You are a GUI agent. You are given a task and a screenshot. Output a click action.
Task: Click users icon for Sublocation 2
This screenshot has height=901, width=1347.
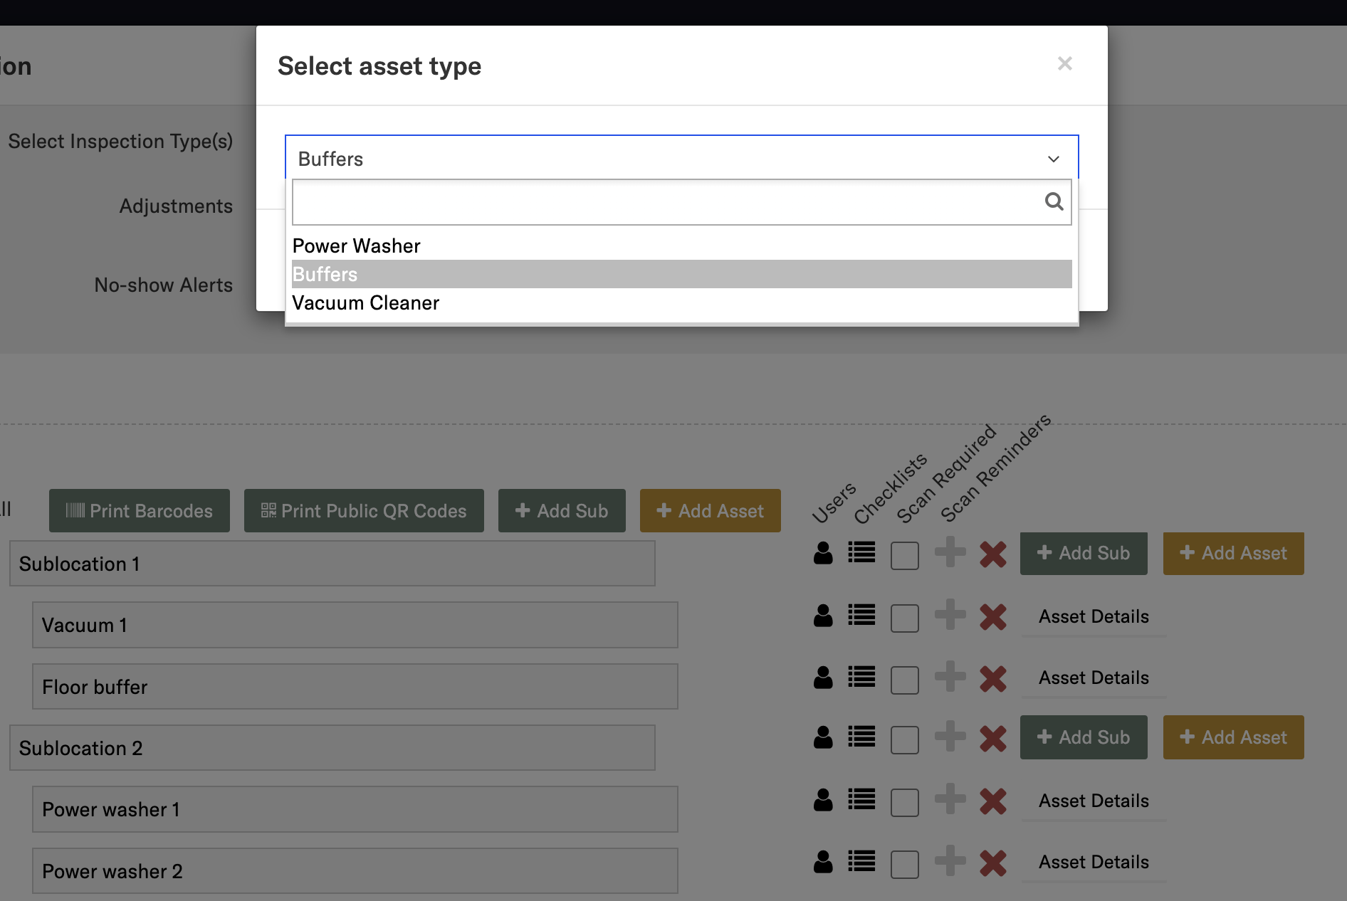pos(823,737)
